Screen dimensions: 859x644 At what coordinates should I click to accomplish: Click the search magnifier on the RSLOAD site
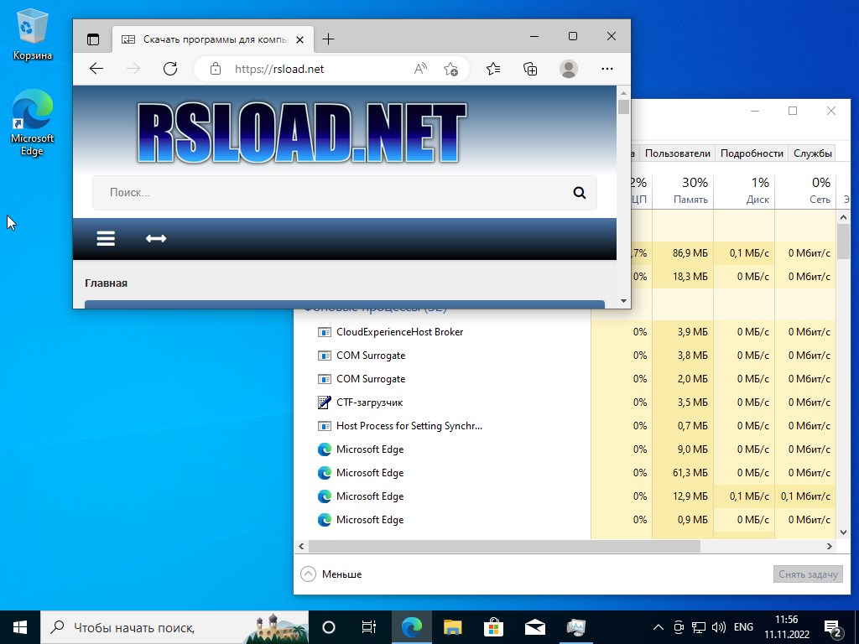coord(579,193)
